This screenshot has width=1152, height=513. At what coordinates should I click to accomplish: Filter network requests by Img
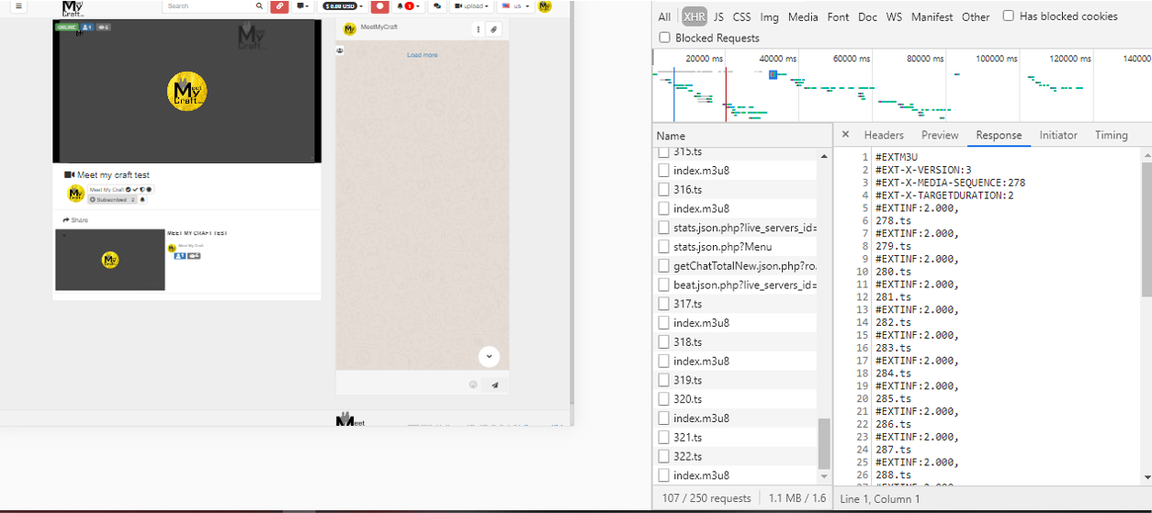pos(769,17)
